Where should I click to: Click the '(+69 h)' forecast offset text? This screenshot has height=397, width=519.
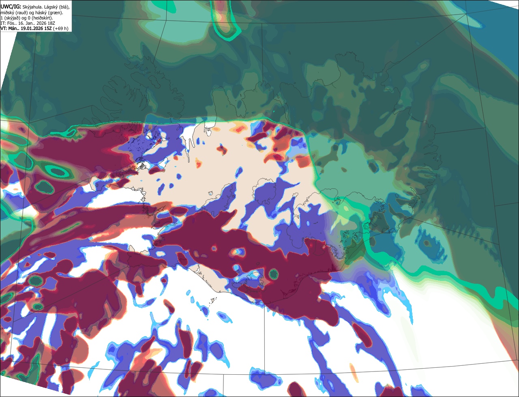pyautogui.click(x=61, y=28)
